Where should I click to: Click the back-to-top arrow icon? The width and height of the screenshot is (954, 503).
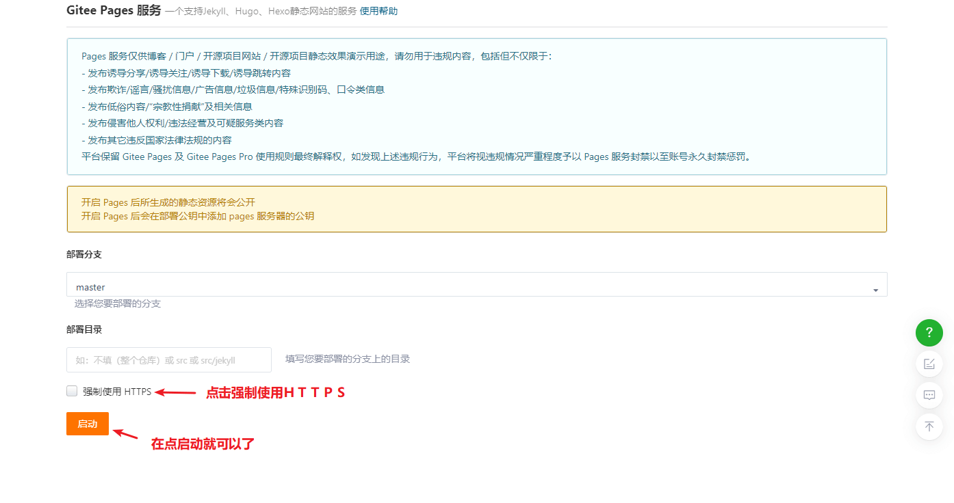[929, 426]
